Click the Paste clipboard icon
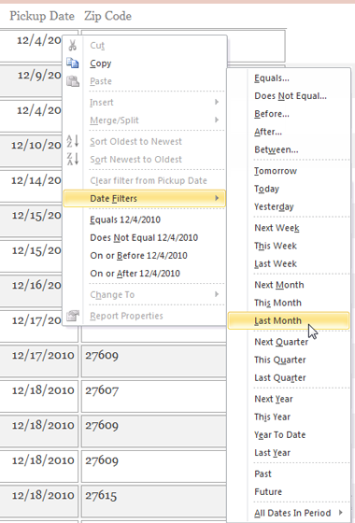355x523 pixels. coord(73,81)
